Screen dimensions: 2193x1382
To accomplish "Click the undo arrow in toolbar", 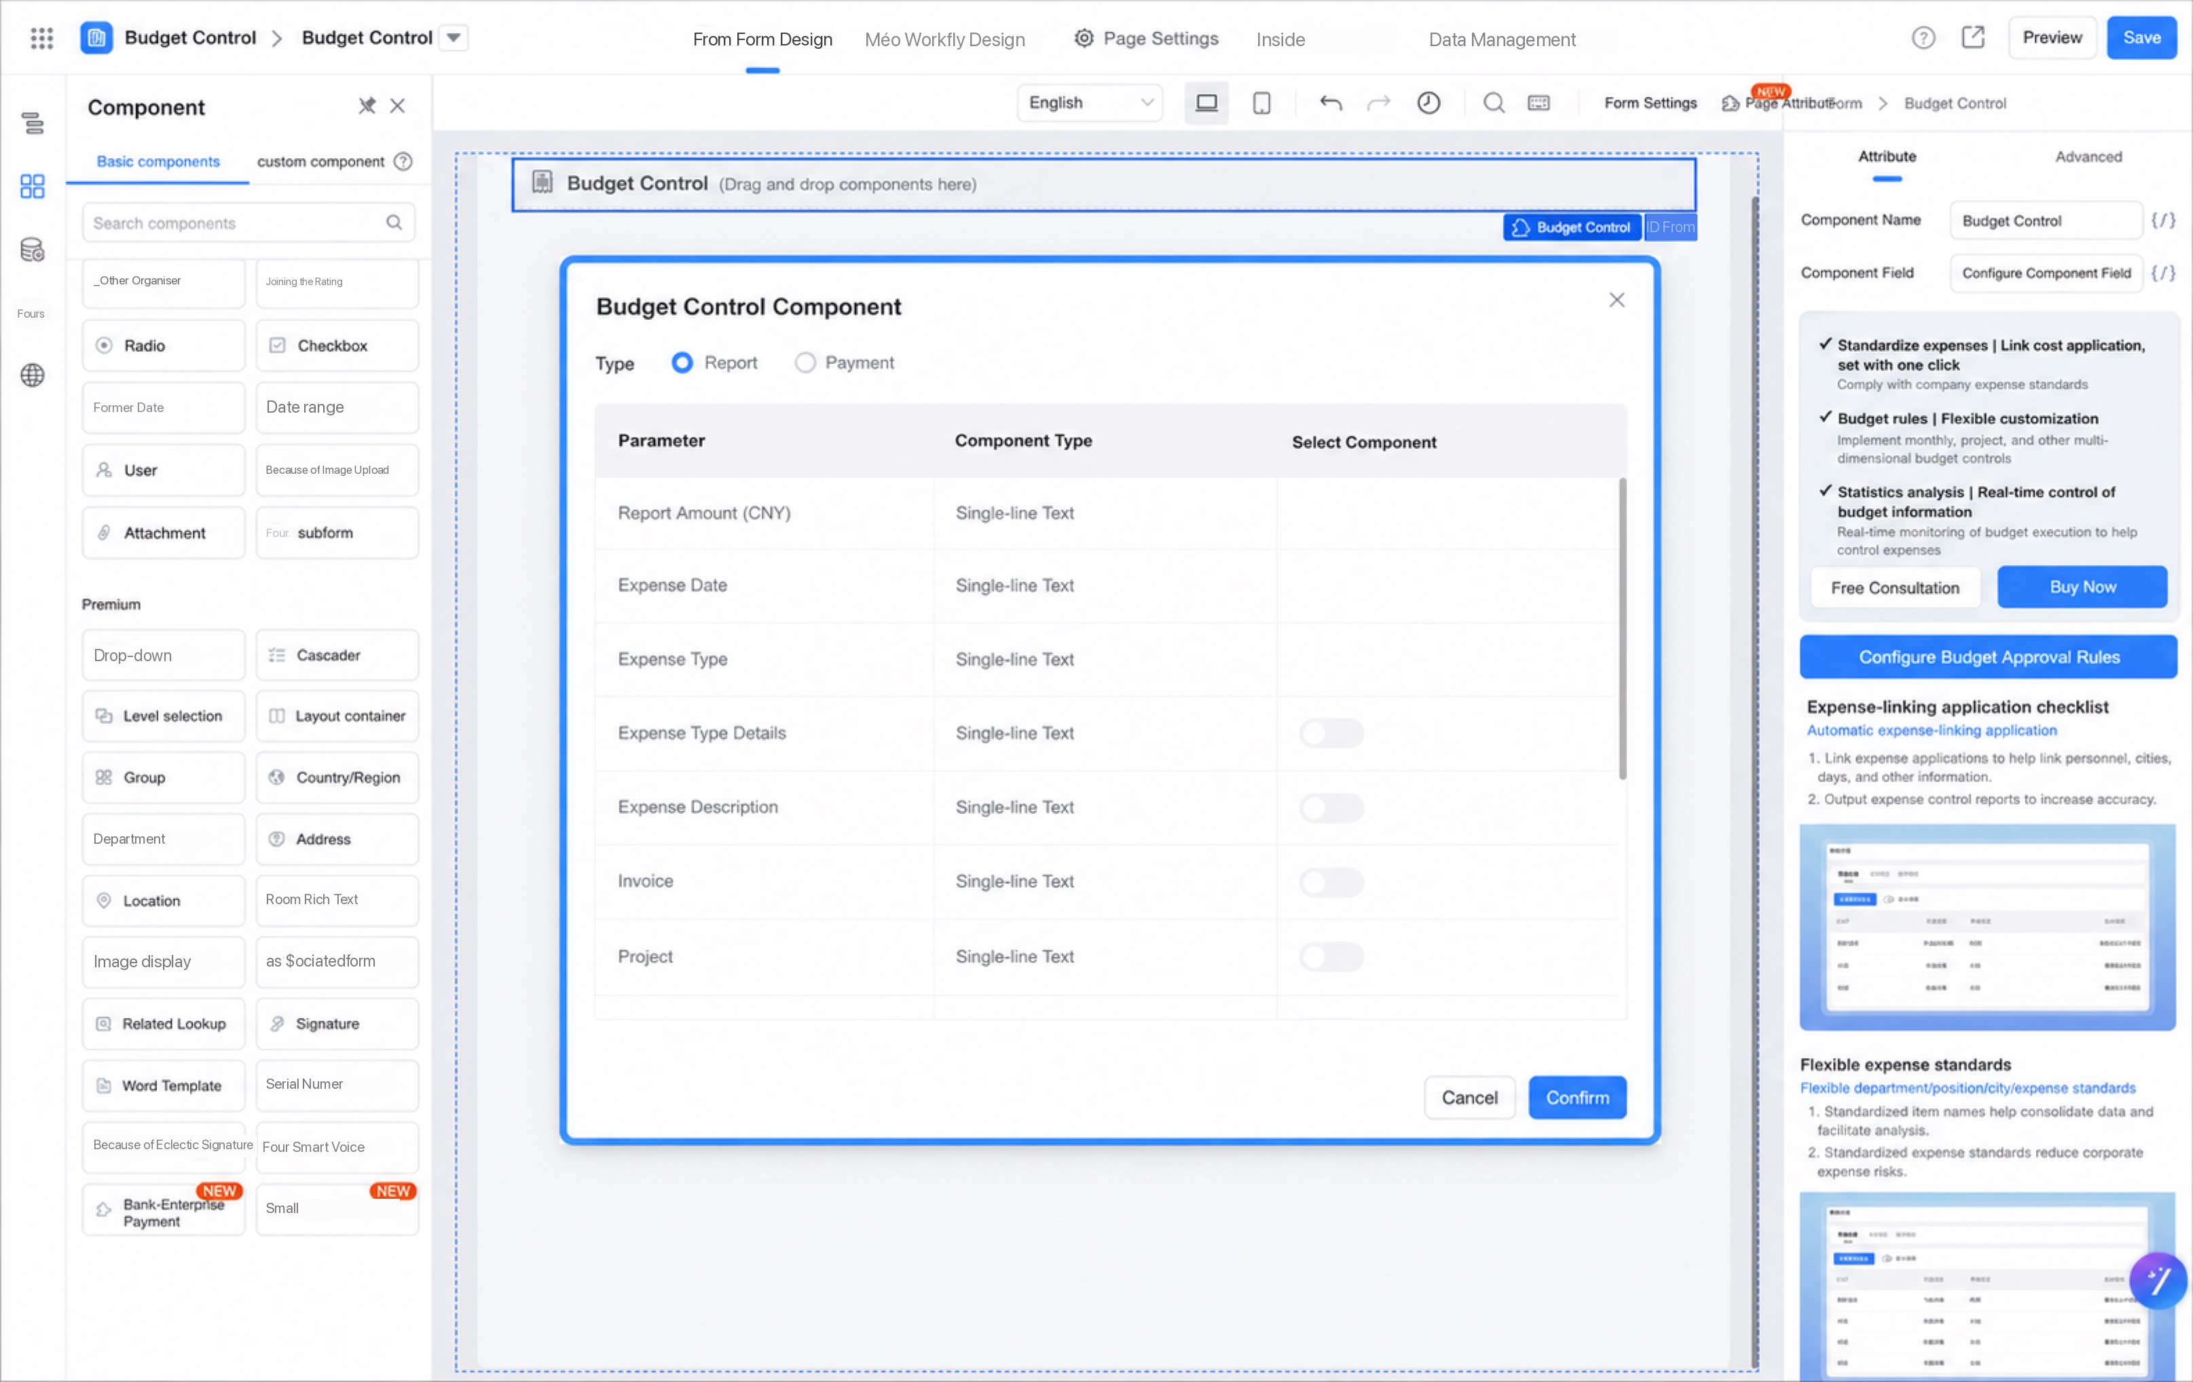I will pos(1331,103).
